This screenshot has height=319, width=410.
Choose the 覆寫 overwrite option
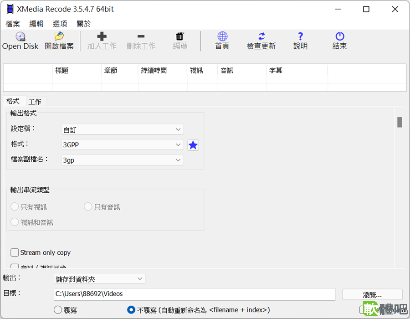coord(58,310)
